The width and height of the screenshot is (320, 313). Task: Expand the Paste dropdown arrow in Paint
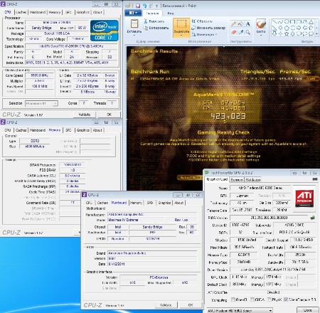click(134, 35)
